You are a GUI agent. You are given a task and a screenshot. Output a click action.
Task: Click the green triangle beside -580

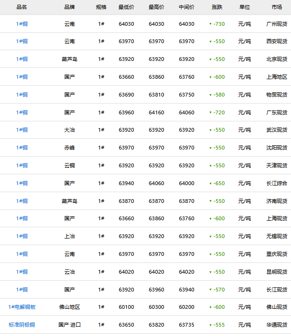click(x=211, y=95)
